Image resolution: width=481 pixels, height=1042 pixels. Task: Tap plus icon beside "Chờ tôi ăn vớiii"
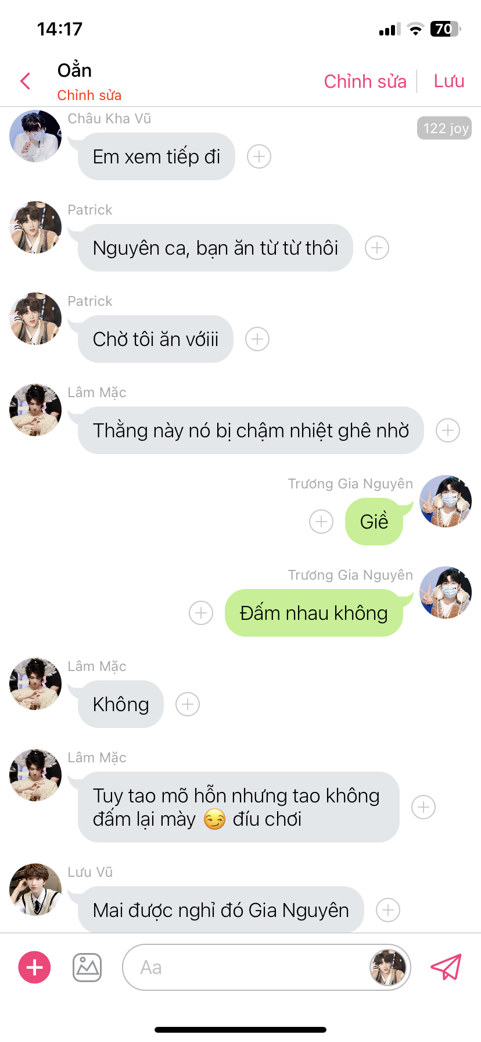pyautogui.click(x=257, y=339)
